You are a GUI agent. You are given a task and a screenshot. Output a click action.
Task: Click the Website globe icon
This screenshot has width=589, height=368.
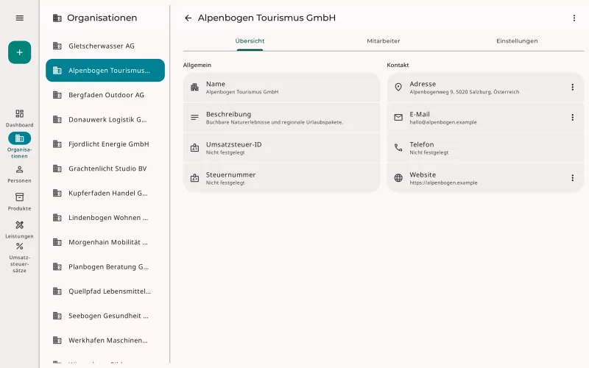coord(398,178)
